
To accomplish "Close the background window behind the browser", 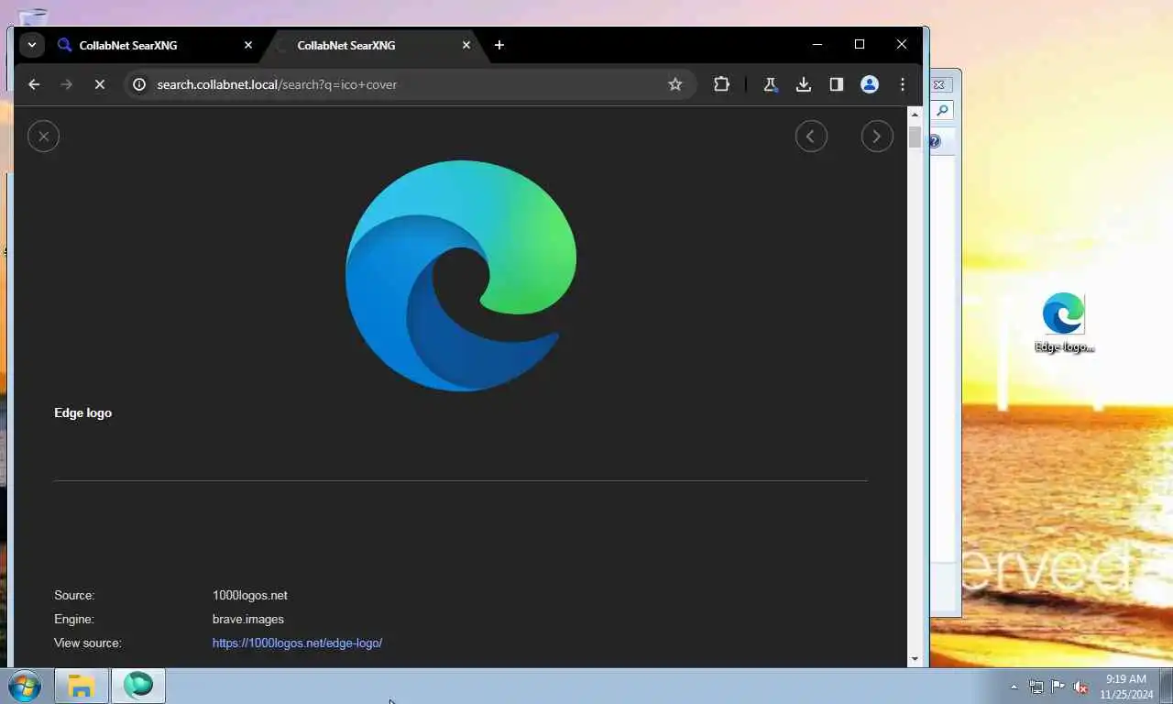I will 940,84.
